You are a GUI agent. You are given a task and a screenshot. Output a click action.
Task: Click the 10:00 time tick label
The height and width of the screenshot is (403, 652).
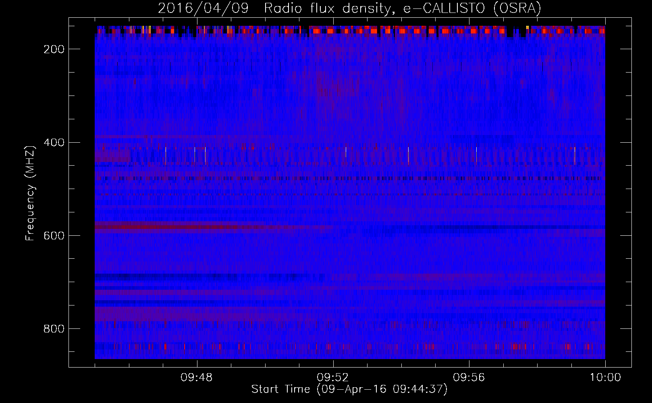tap(605, 378)
